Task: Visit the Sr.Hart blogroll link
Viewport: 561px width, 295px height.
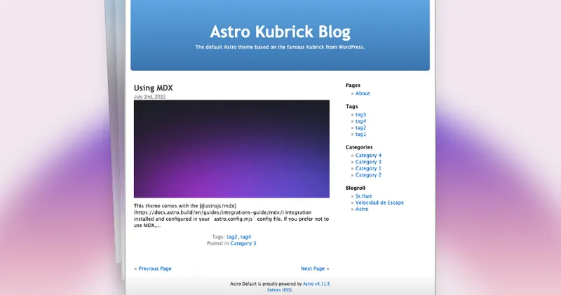Action: coord(363,196)
